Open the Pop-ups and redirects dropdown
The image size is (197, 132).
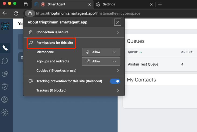pyautogui.click(x=101, y=61)
